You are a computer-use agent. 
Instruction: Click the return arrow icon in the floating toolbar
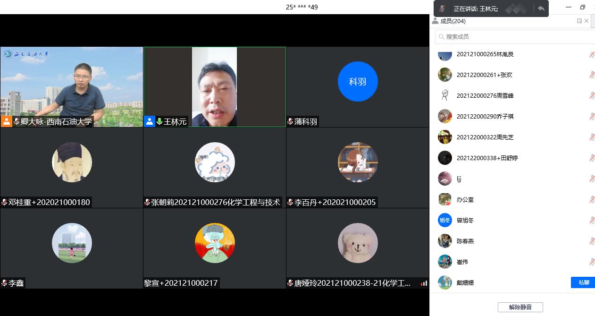(x=541, y=9)
